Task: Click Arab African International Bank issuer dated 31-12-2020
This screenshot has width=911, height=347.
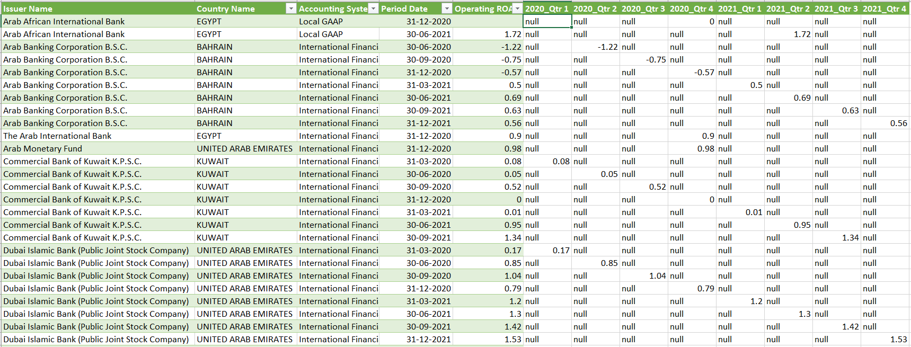Action: coord(98,21)
